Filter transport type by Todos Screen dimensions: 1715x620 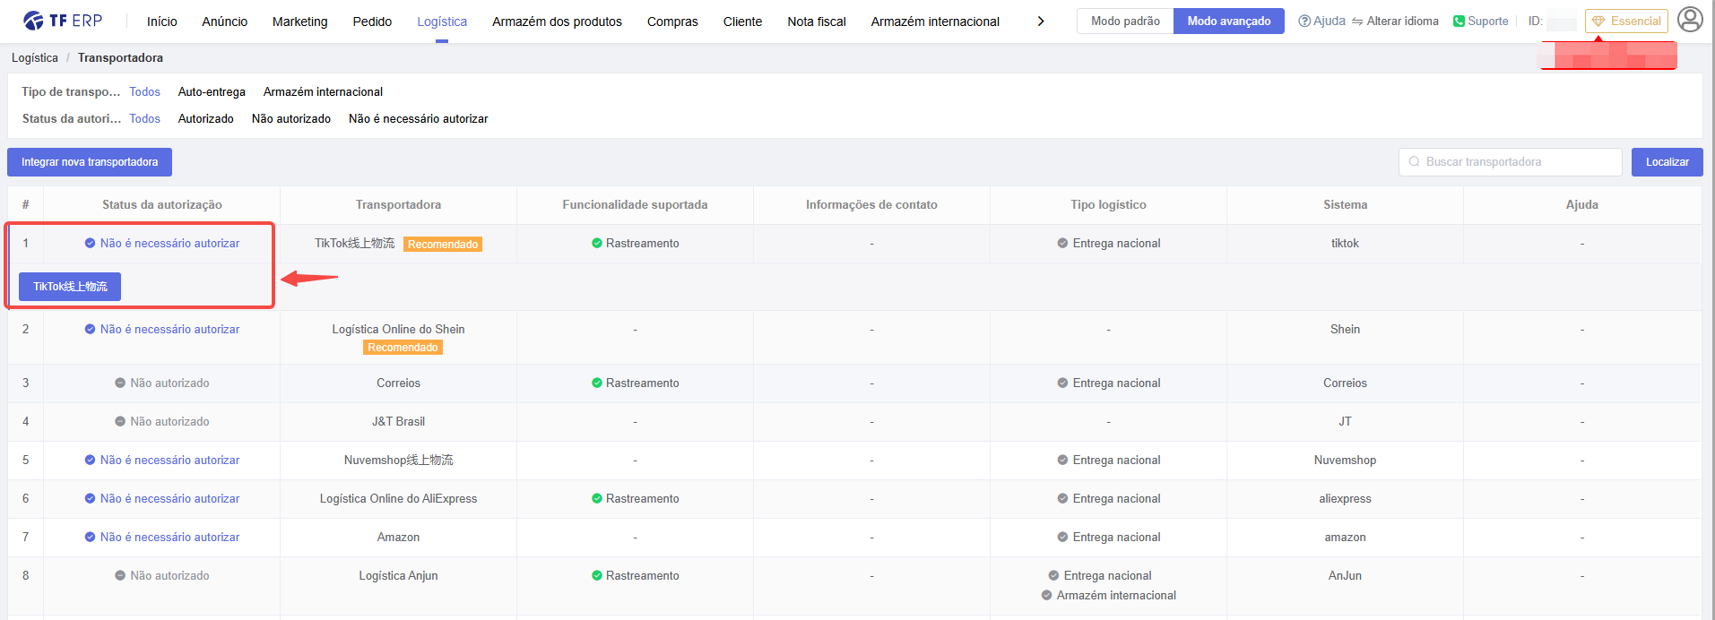pos(144,92)
